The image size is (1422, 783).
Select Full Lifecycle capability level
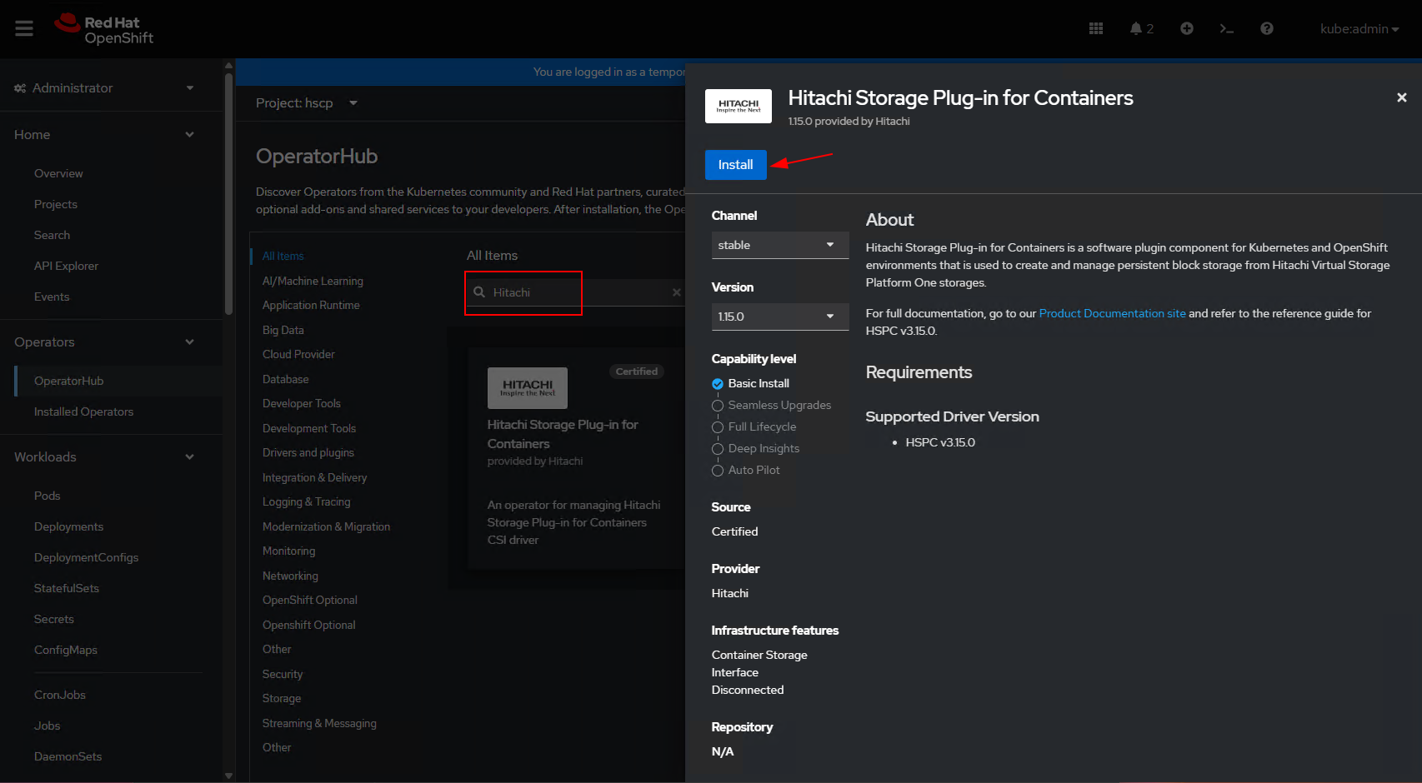pyautogui.click(x=754, y=426)
